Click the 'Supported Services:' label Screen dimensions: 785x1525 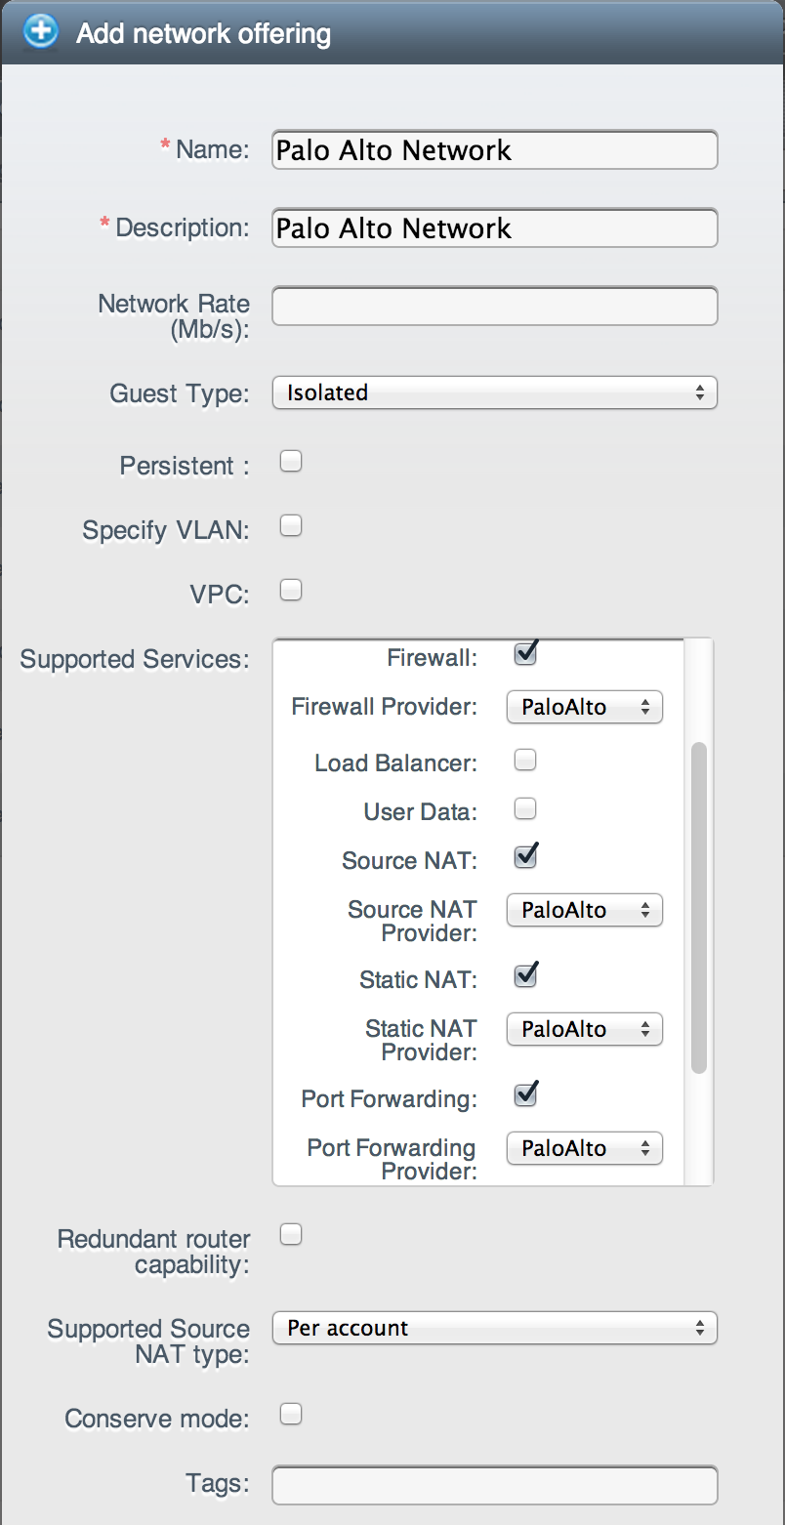coord(135,659)
